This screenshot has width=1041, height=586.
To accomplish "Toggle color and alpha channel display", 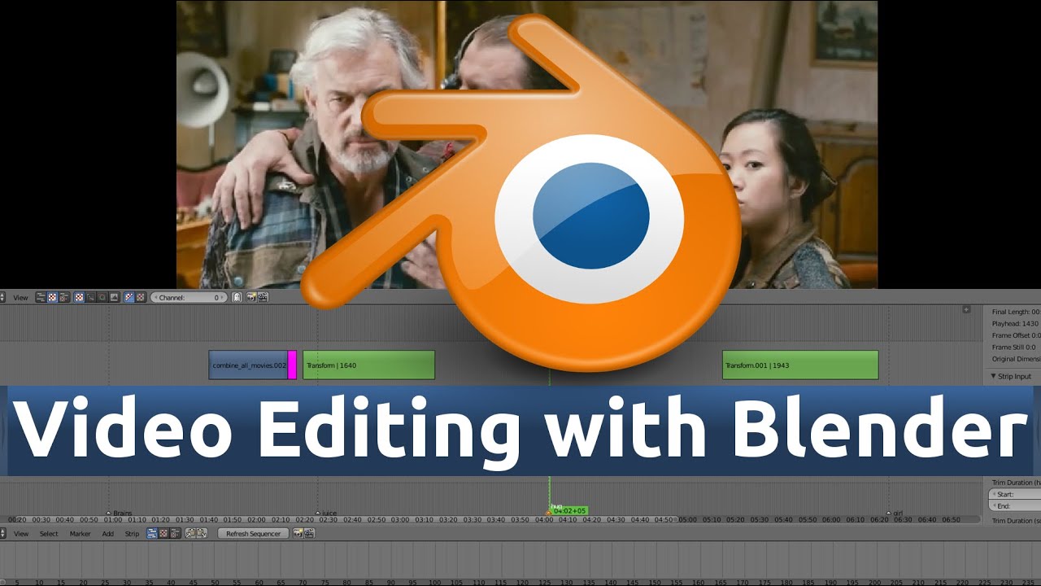I will 129,298.
